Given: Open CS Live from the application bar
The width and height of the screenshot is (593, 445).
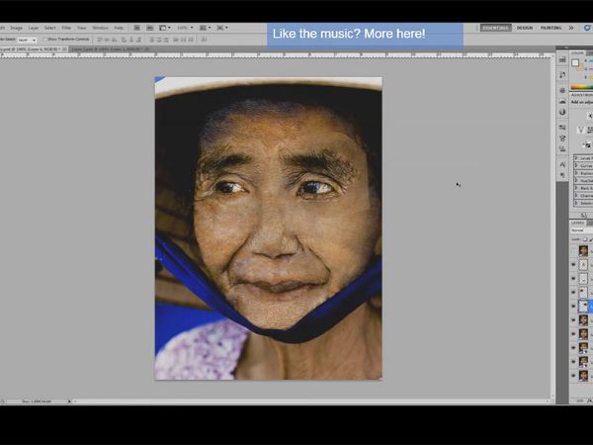Looking at the screenshot, I should [x=587, y=28].
